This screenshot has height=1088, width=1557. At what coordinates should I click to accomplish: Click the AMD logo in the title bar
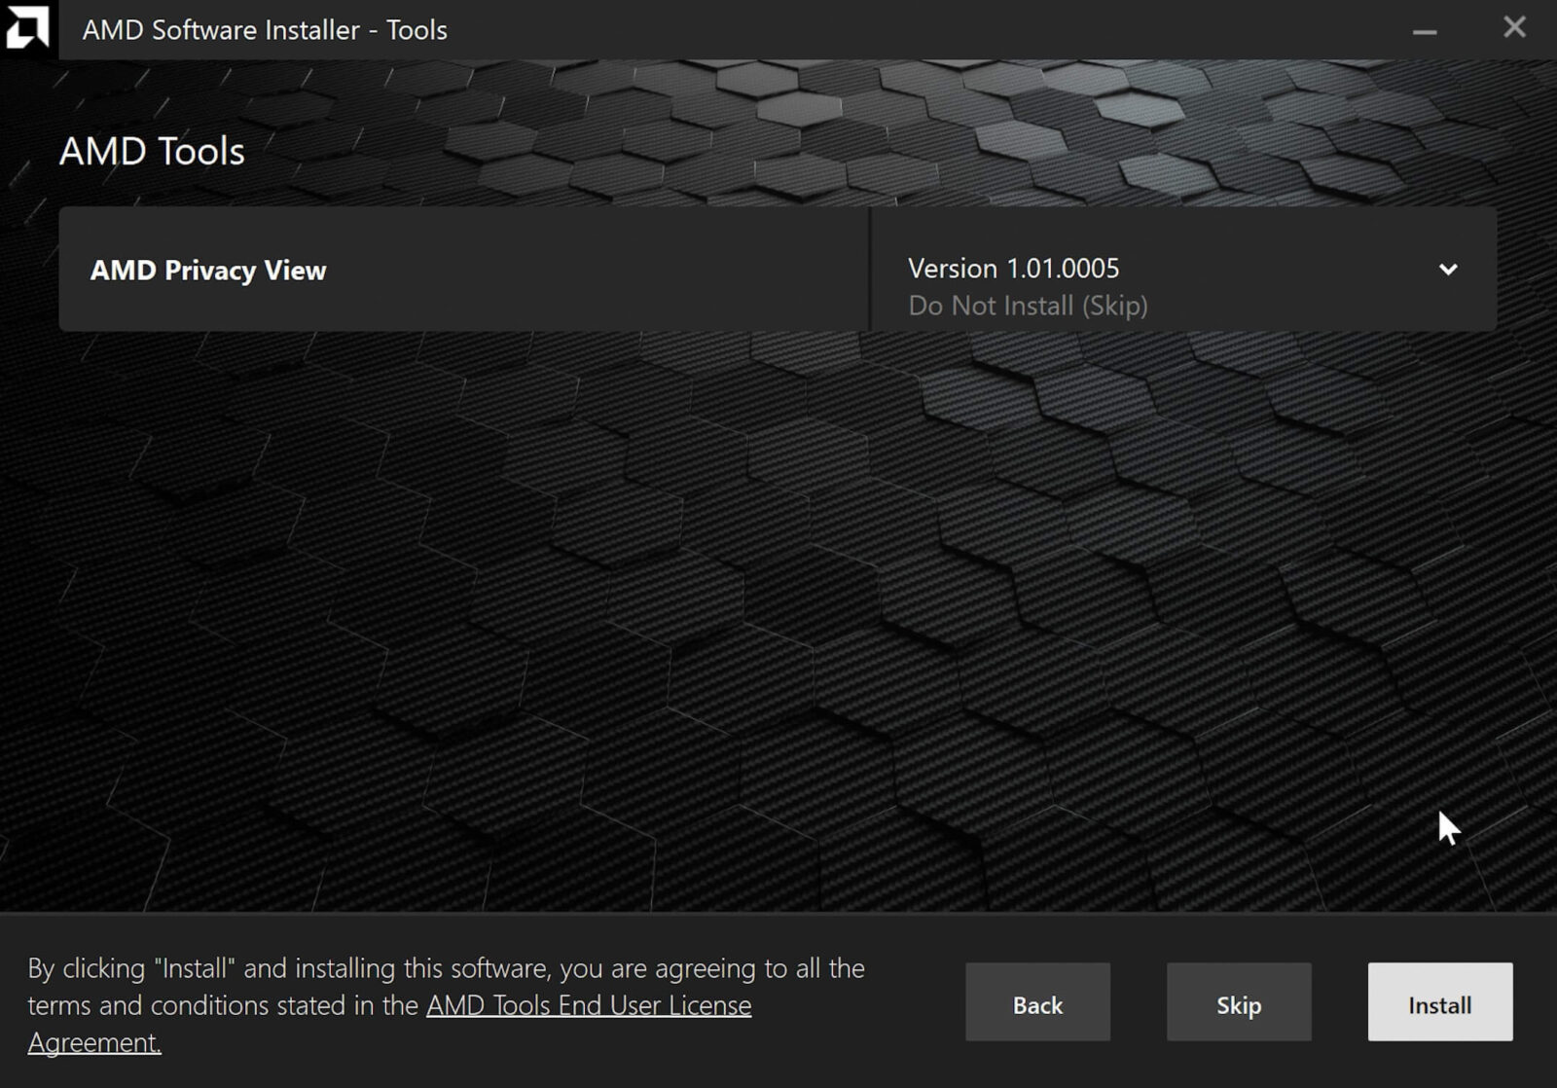27,28
